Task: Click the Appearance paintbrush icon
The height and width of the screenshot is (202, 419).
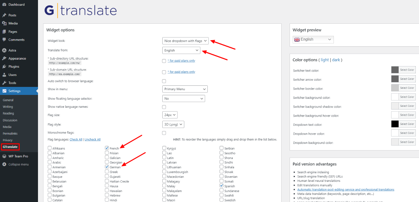Action: point(4,58)
